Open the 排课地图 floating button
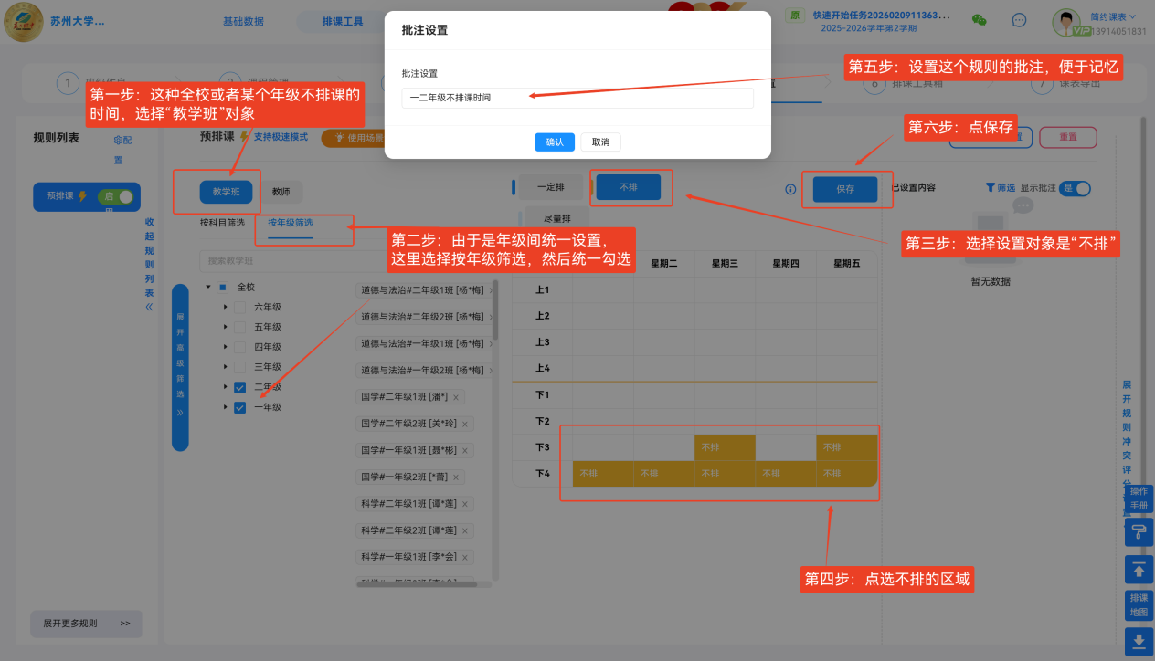 coord(1139,605)
